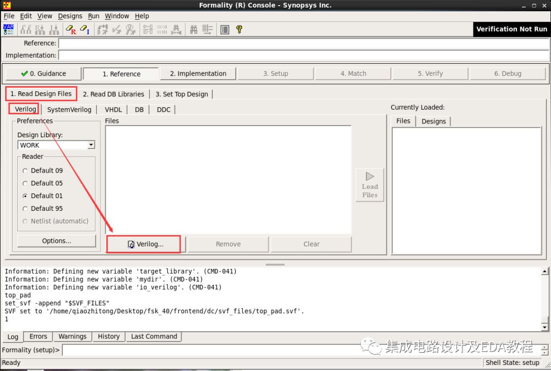Switch to the VHDL file type tab
Viewport: 551px width, 371px height.
(x=113, y=109)
